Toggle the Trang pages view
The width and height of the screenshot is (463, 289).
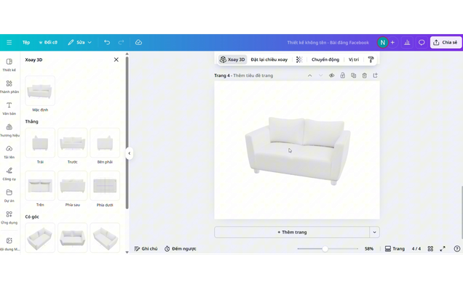pyautogui.click(x=395, y=248)
